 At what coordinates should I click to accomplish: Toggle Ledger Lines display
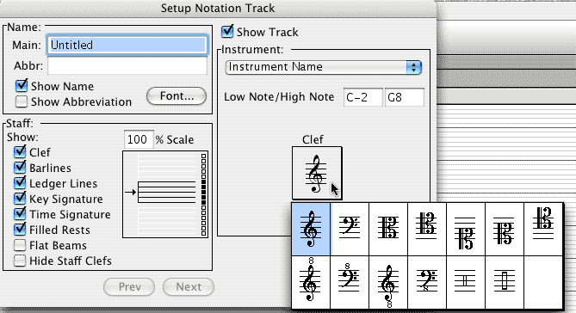[20, 183]
